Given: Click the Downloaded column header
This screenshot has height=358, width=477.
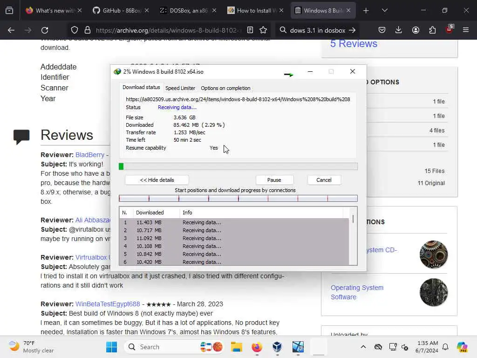Looking at the screenshot, I should click(157, 213).
